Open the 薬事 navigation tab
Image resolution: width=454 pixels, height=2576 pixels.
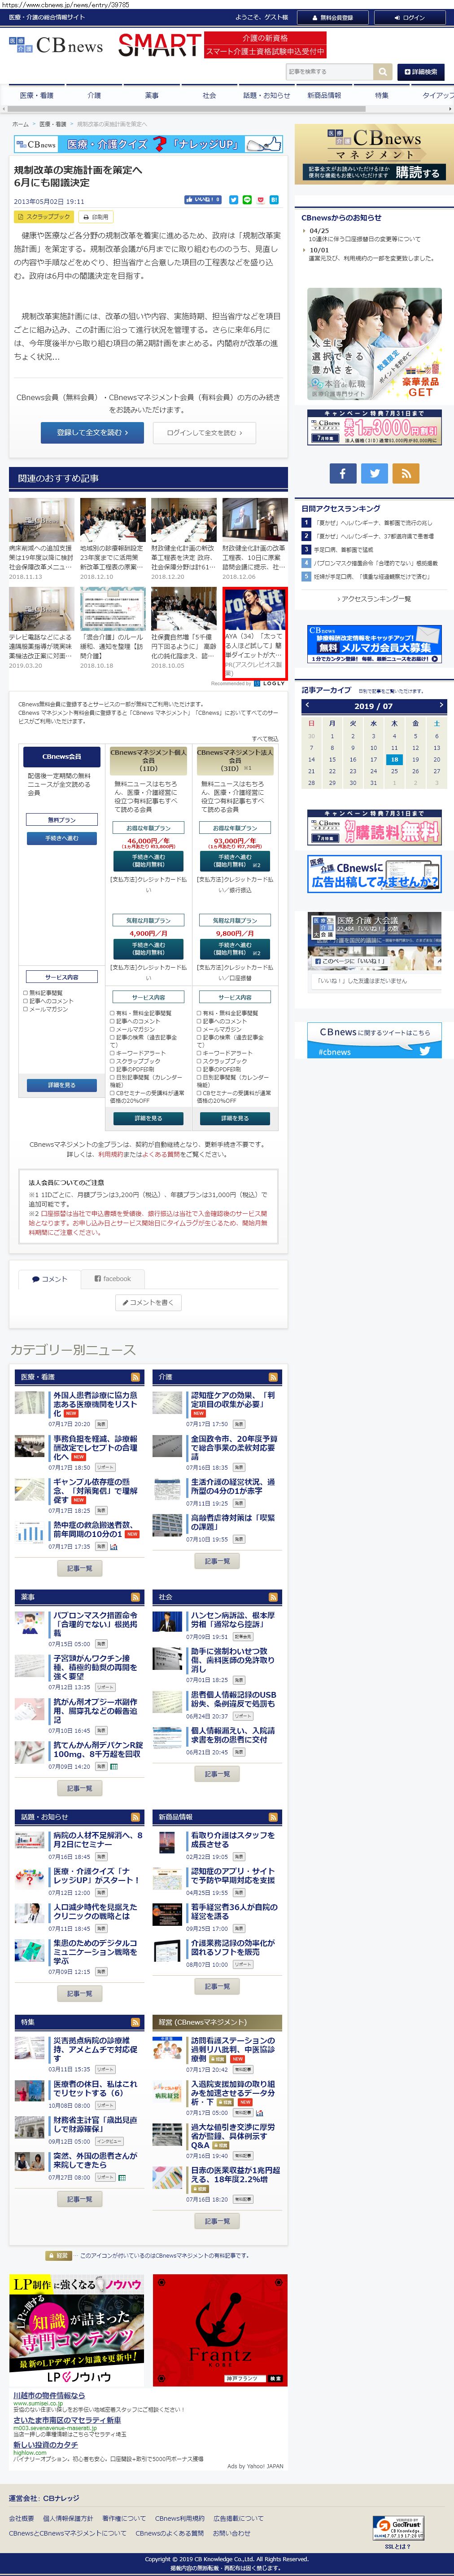click(x=151, y=95)
